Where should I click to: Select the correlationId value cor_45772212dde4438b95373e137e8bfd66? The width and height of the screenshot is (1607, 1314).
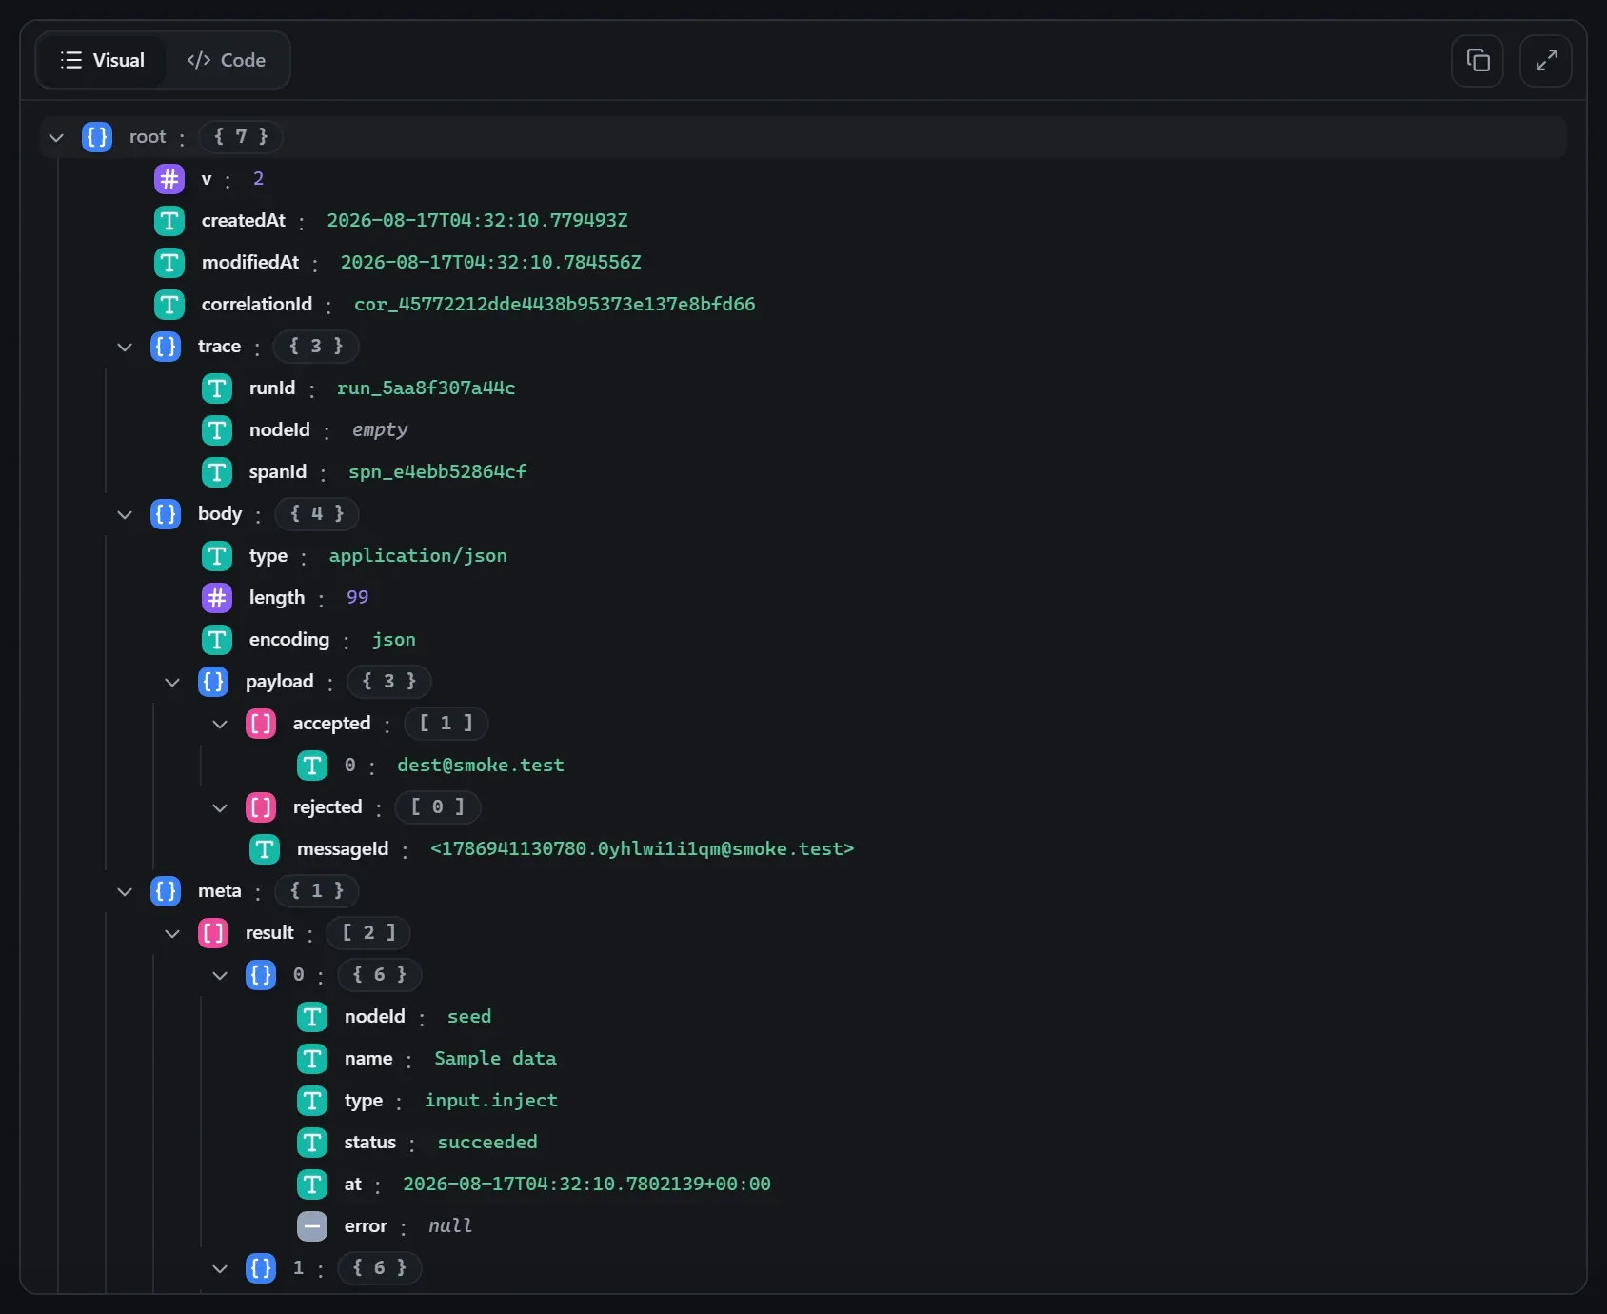[x=555, y=305]
